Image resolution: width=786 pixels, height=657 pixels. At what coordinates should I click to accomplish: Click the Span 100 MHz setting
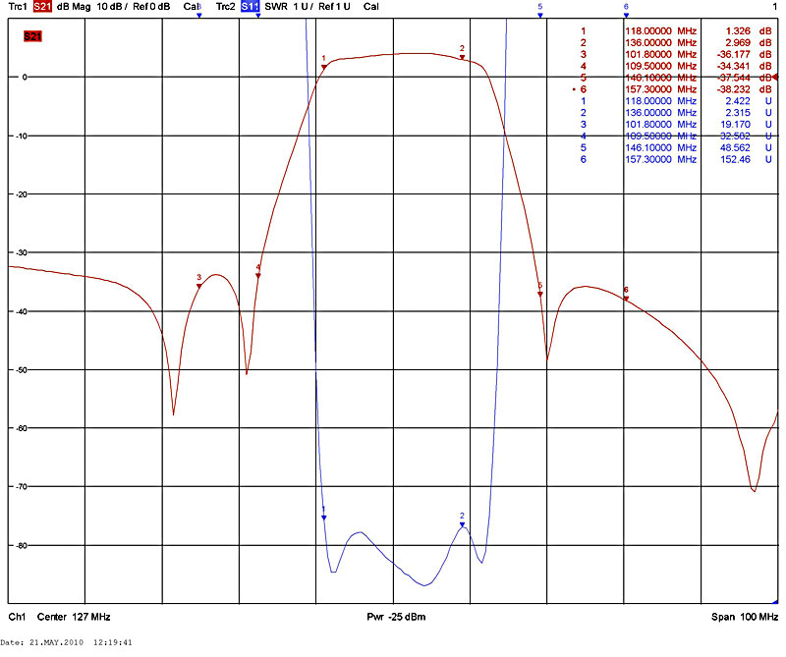[x=745, y=617]
